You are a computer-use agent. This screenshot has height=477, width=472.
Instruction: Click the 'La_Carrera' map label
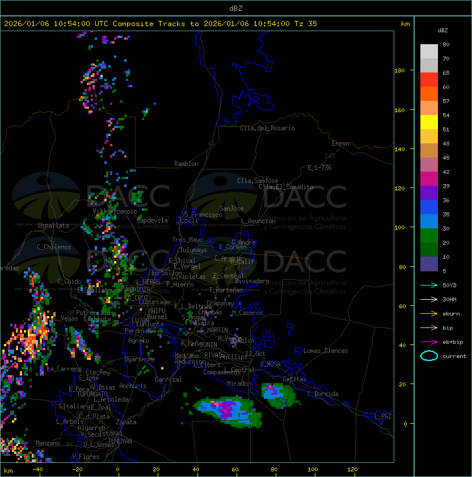pyautogui.click(x=64, y=369)
